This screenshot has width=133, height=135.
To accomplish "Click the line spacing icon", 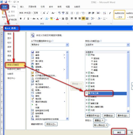I will pos(92,18).
